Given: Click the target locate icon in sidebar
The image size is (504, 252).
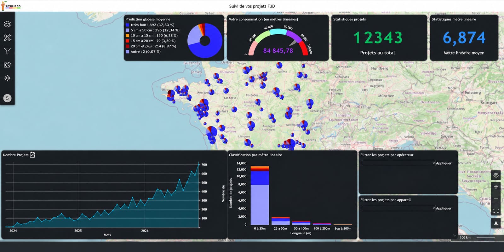Looking at the screenshot, I should pos(7,78).
